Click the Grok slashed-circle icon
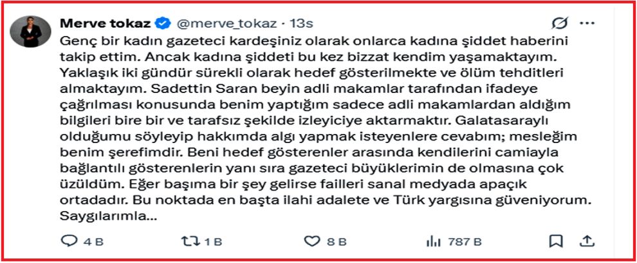This screenshot has width=637, height=263. coord(559,24)
